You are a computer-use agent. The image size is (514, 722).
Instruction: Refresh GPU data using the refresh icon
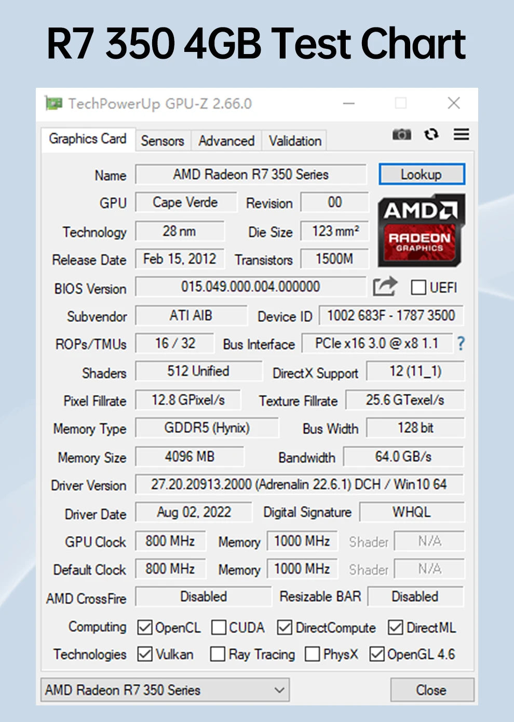click(x=431, y=135)
